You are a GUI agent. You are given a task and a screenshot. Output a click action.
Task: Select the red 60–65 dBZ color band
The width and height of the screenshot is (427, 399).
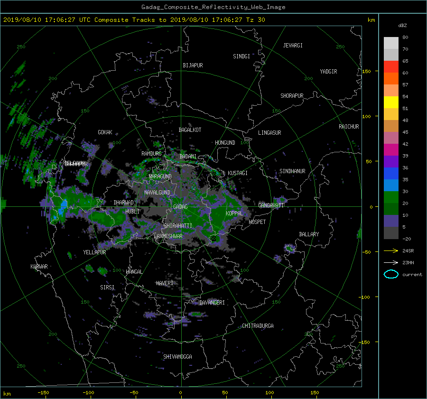(x=391, y=67)
